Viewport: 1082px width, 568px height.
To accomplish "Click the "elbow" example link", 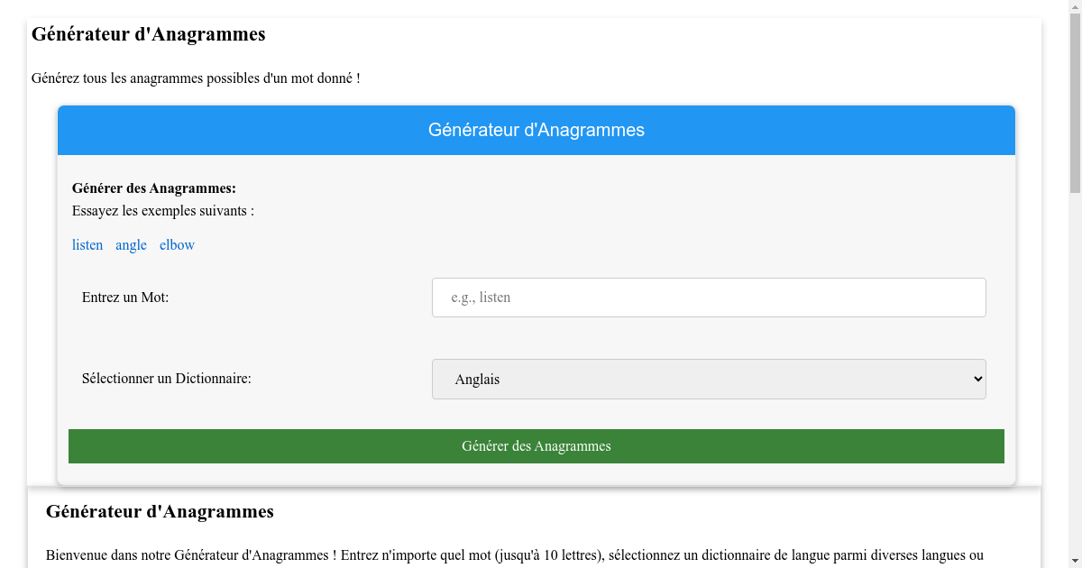I will pos(177,244).
